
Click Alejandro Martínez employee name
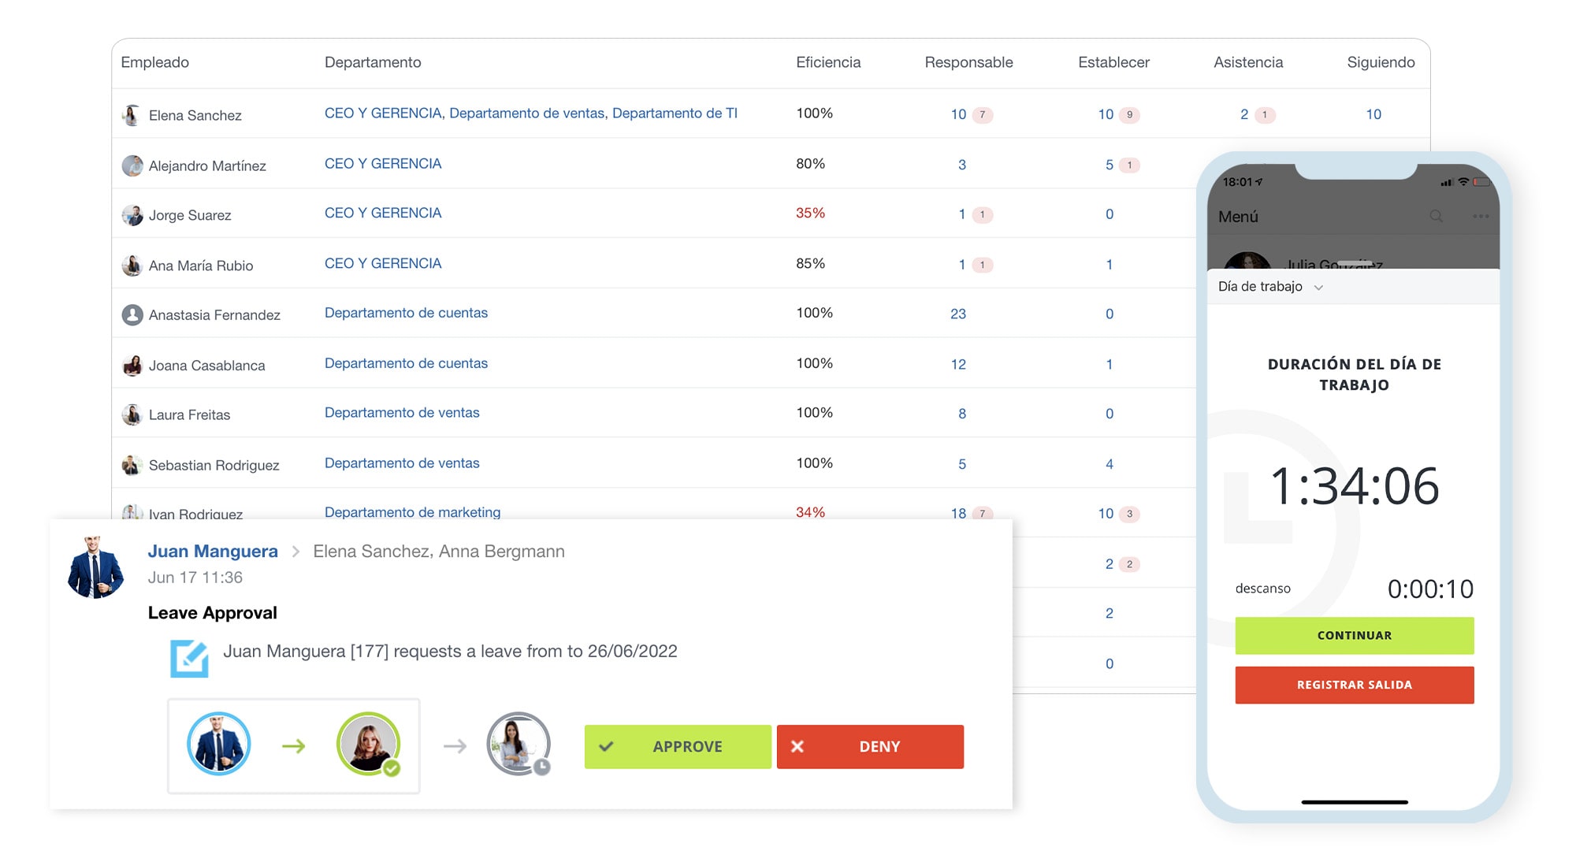(207, 165)
